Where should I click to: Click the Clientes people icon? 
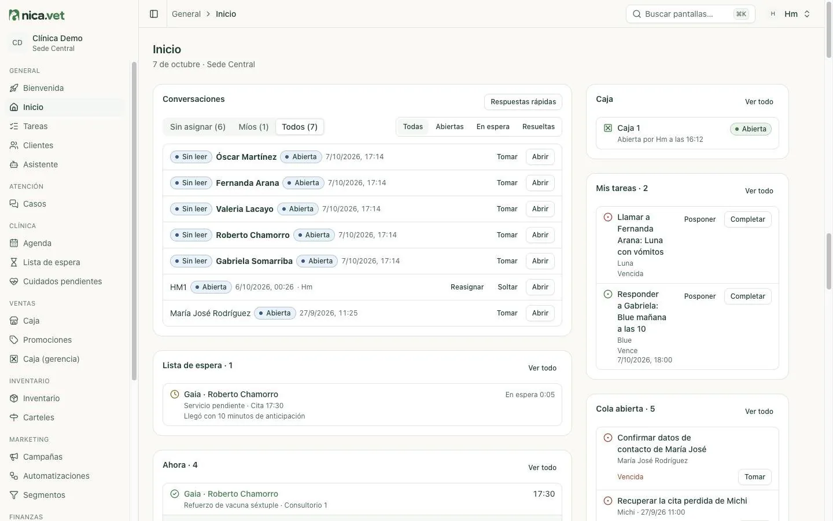pyautogui.click(x=14, y=145)
